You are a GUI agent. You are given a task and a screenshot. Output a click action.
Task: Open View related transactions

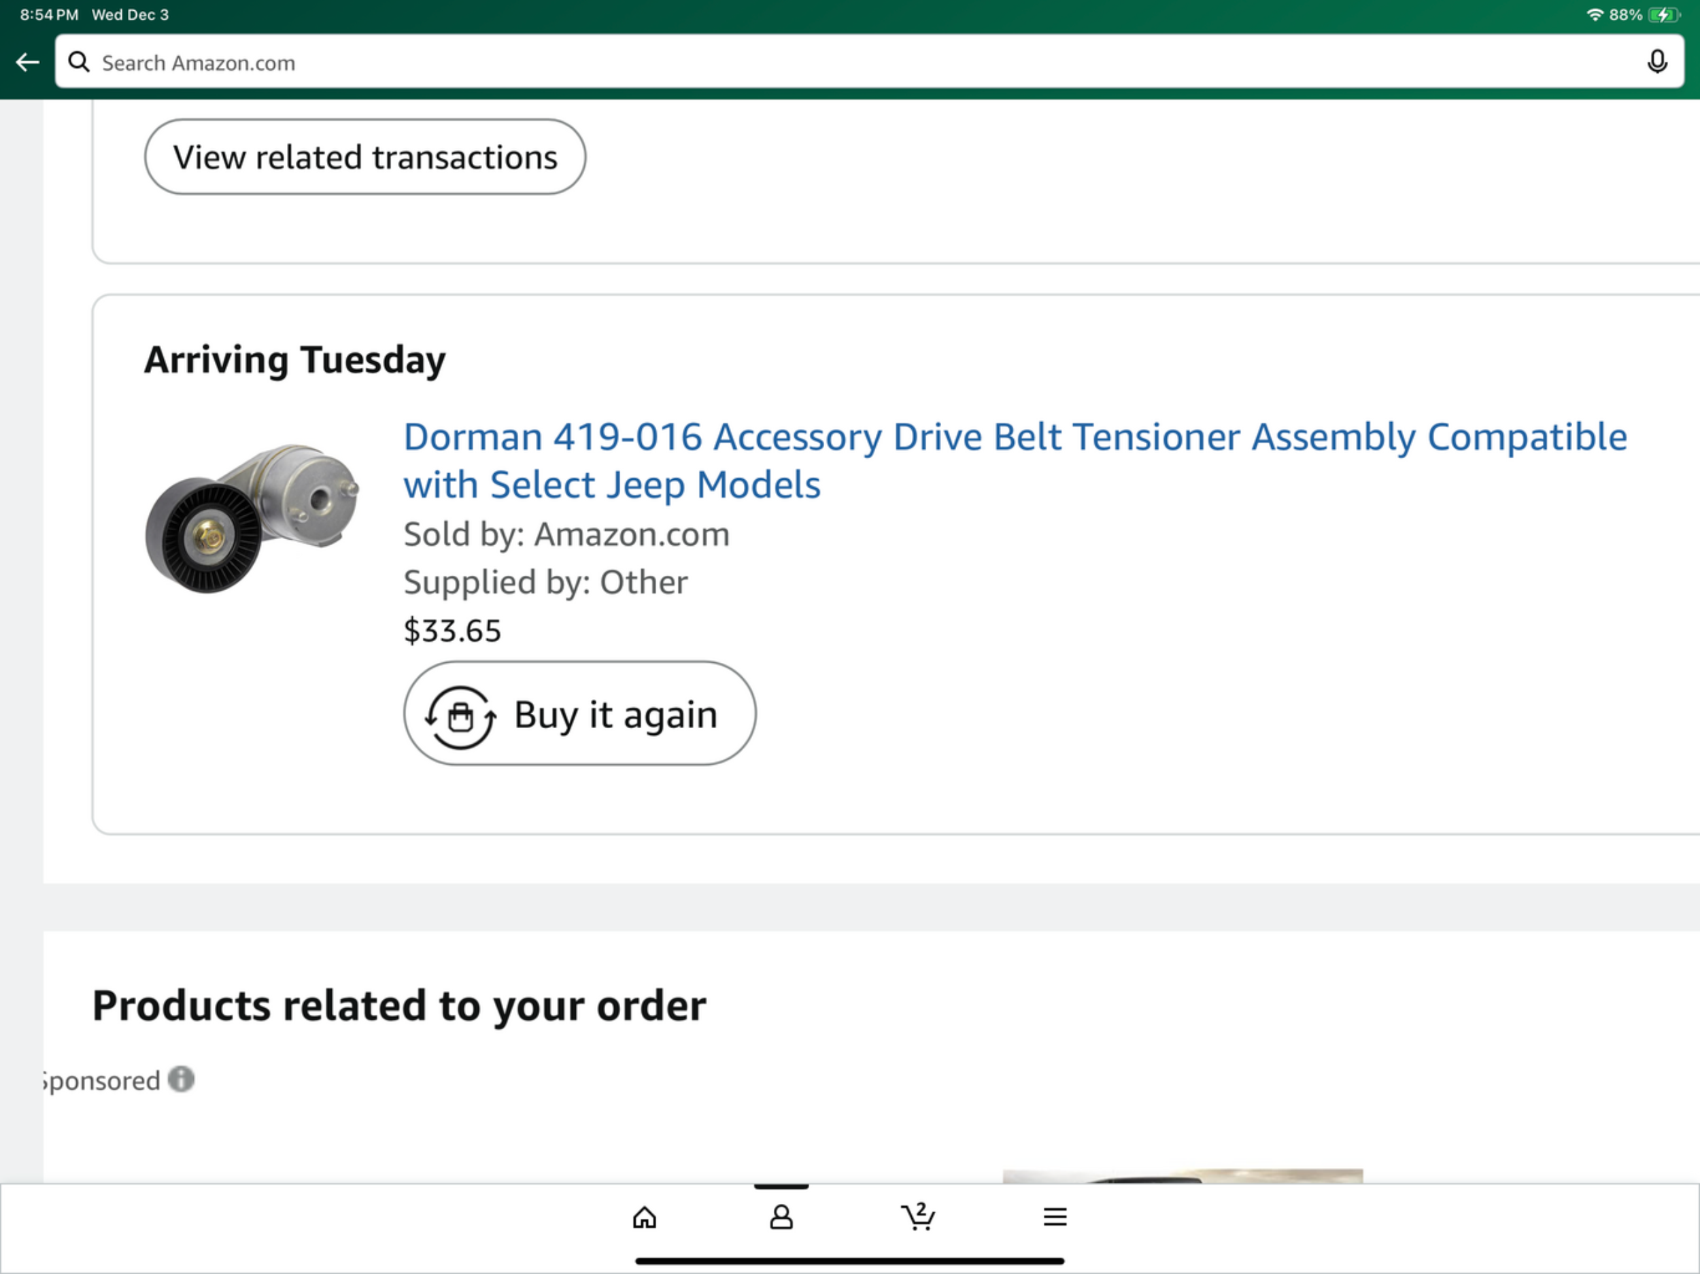tap(365, 157)
